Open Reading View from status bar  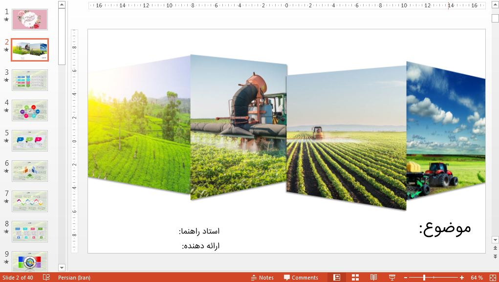373,277
